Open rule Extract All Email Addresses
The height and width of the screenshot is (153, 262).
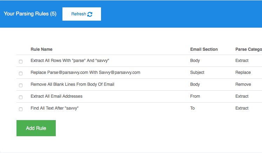point(56,96)
